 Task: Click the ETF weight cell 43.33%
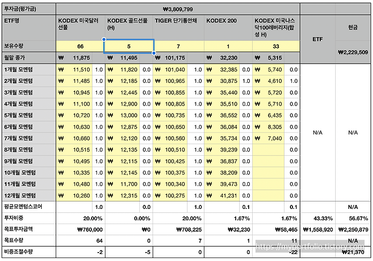point(318,218)
